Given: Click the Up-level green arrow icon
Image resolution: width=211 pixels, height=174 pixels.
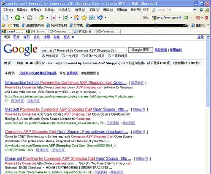Looking at the screenshot, I should [42, 18].
